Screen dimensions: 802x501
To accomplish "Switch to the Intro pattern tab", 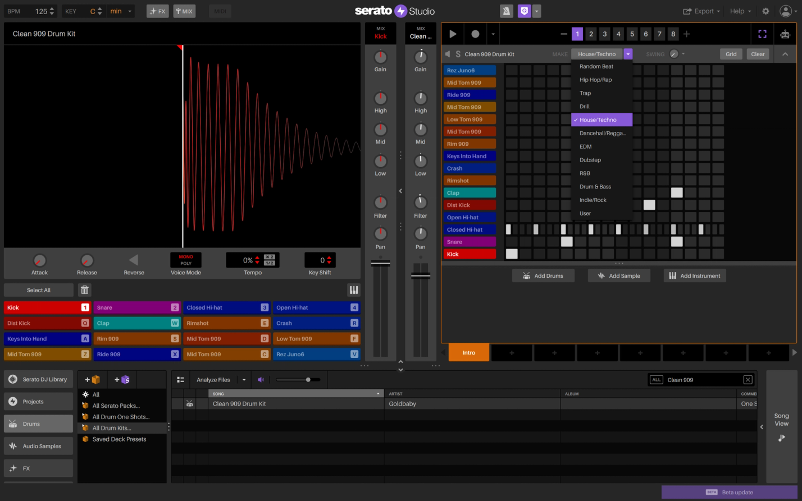I will click(x=468, y=352).
